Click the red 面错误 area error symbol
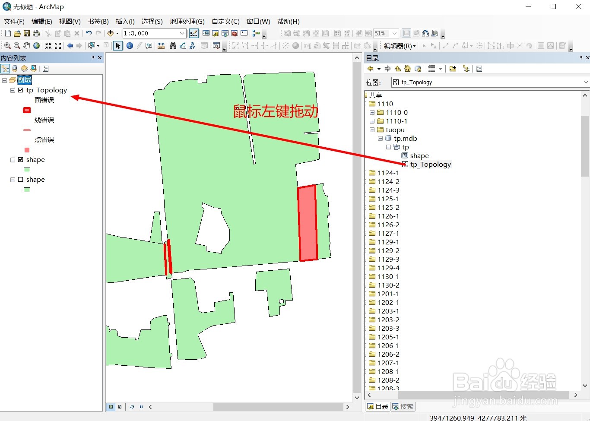This screenshot has width=590, height=421. 27,110
